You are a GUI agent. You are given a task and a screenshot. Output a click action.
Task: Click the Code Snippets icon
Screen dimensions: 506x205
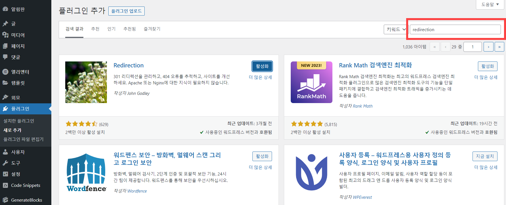pyautogui.click(x=5, y=185)
